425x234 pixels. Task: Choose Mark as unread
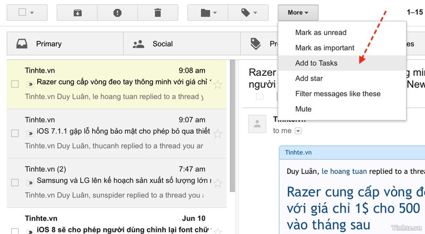point(342,32)
